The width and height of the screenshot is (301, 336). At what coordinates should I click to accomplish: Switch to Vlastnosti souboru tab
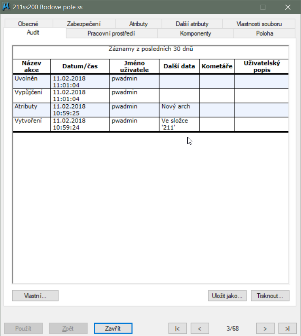tap(259, 24)
